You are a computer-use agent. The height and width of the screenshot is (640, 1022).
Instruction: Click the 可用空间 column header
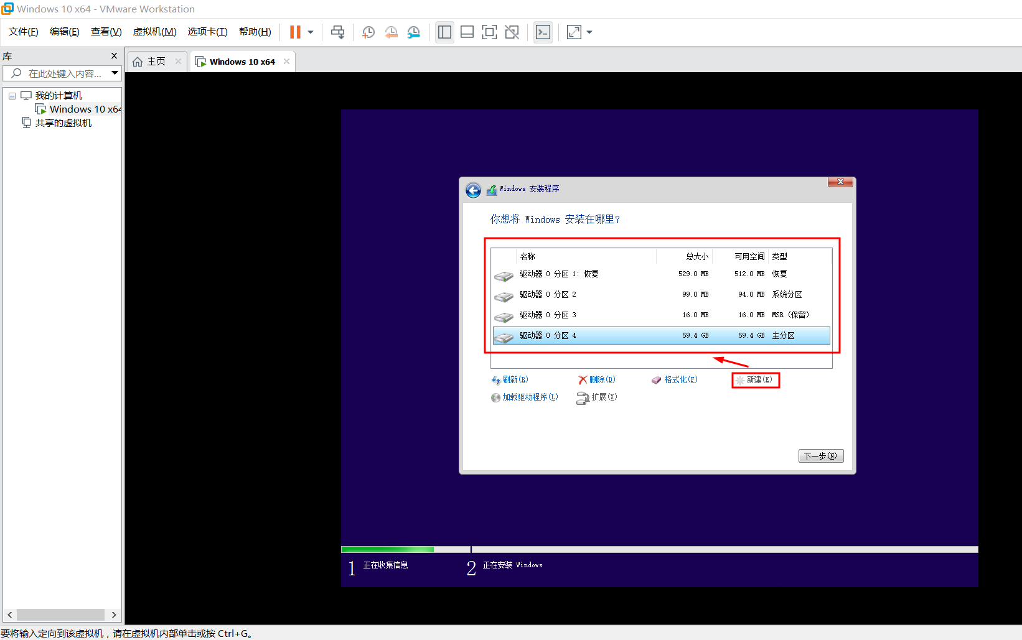click(x=741, y=256)
